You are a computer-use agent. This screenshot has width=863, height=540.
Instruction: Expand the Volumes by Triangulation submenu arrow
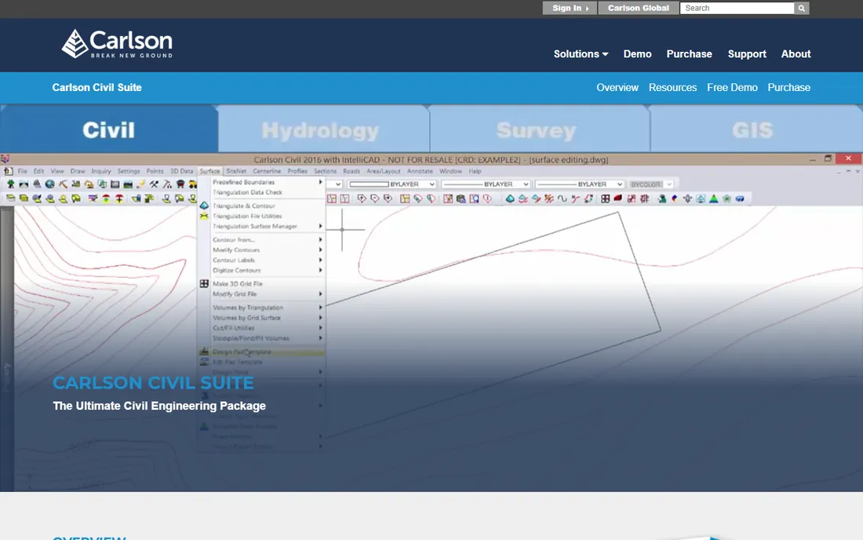point(320,308)
